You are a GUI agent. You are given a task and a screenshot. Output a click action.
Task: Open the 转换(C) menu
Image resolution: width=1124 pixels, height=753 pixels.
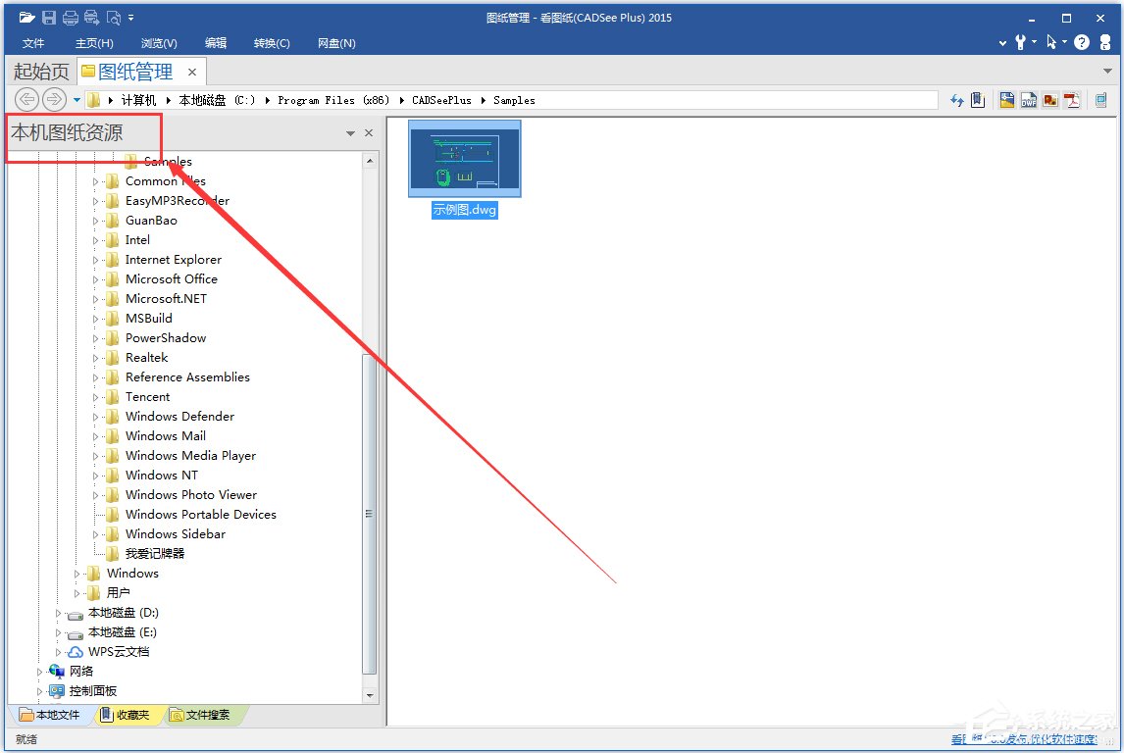[272, 43]
